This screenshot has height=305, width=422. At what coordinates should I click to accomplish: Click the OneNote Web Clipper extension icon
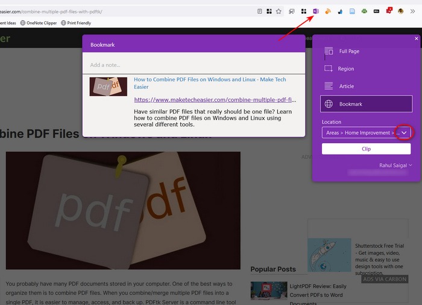316,11
